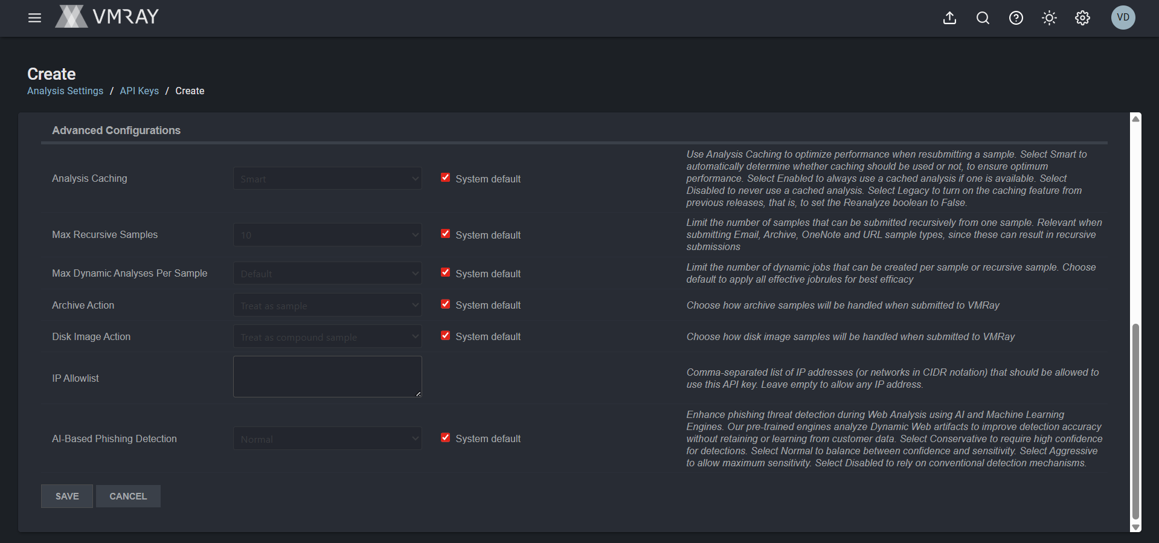Click the scrollbar down arrow
Image resolution: width=1159 pixels, height=543 pixels.
[1135, 527]
